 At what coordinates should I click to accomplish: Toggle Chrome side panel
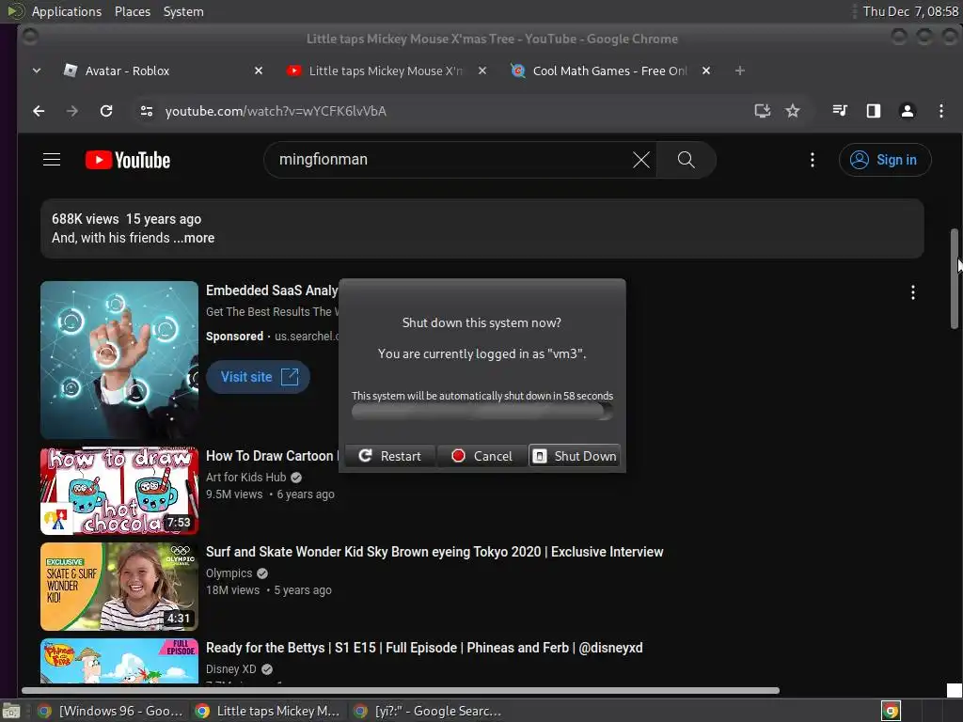874,111
